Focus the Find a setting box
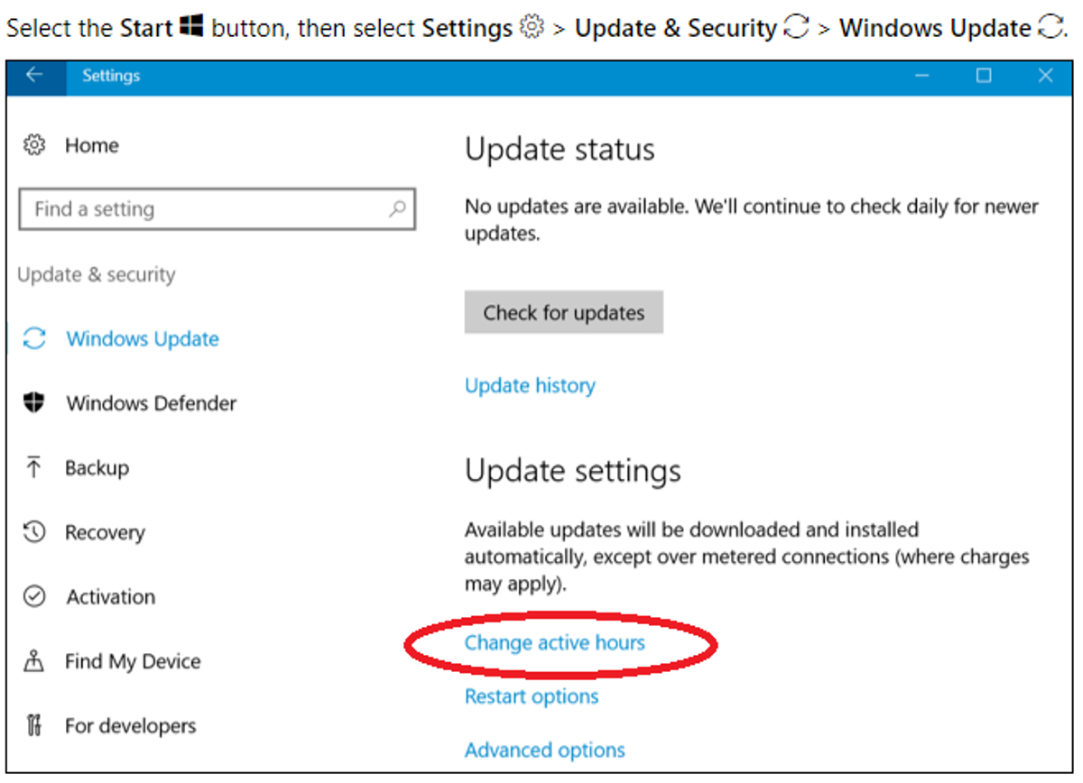The image size is (1083, 783). click(x=217, y=209)
